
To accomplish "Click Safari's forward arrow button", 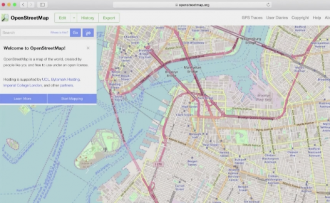I will 31,4.
